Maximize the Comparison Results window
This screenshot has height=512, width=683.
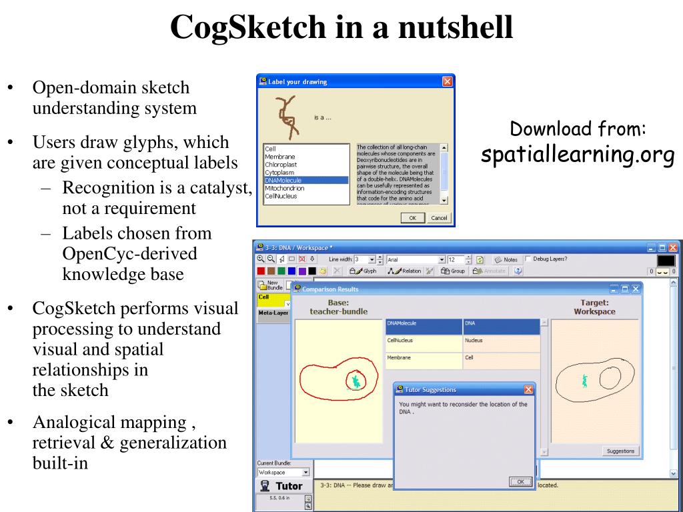click(x=625, y=289)
